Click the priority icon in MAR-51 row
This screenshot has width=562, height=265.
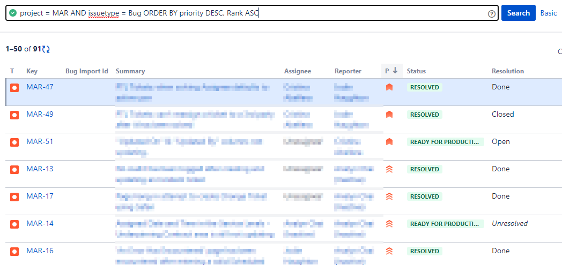click(389, 142)
